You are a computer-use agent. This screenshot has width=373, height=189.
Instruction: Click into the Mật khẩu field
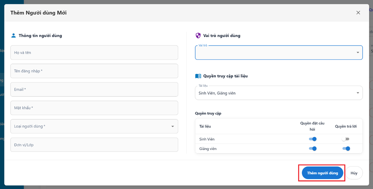(x=94, y=108)
